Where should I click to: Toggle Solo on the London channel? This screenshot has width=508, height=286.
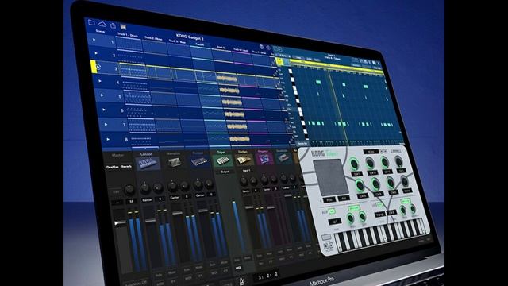(159, 274)
